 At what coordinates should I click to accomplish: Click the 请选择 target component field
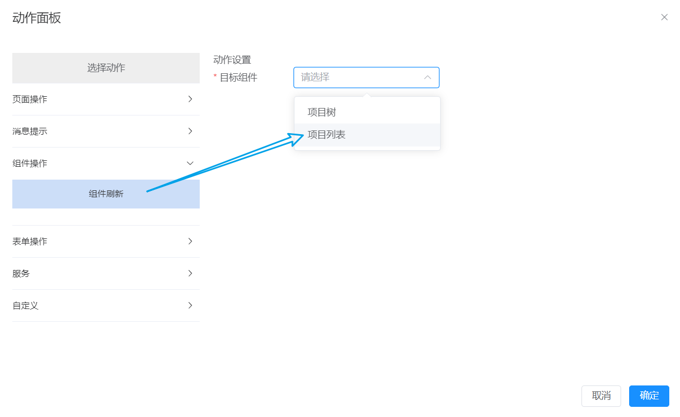pyautogui.click(x=359, y=78)
